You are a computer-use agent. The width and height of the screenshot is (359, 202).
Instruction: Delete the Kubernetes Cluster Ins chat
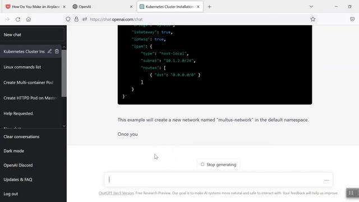click(57, 52)
